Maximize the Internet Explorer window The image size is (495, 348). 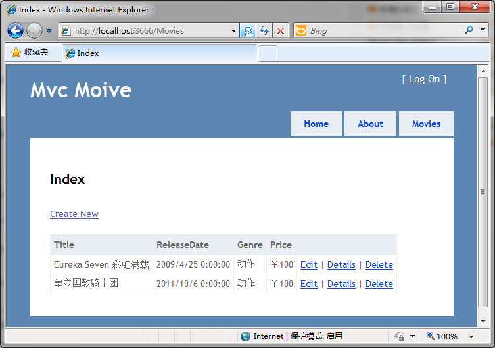click(450, 7)
